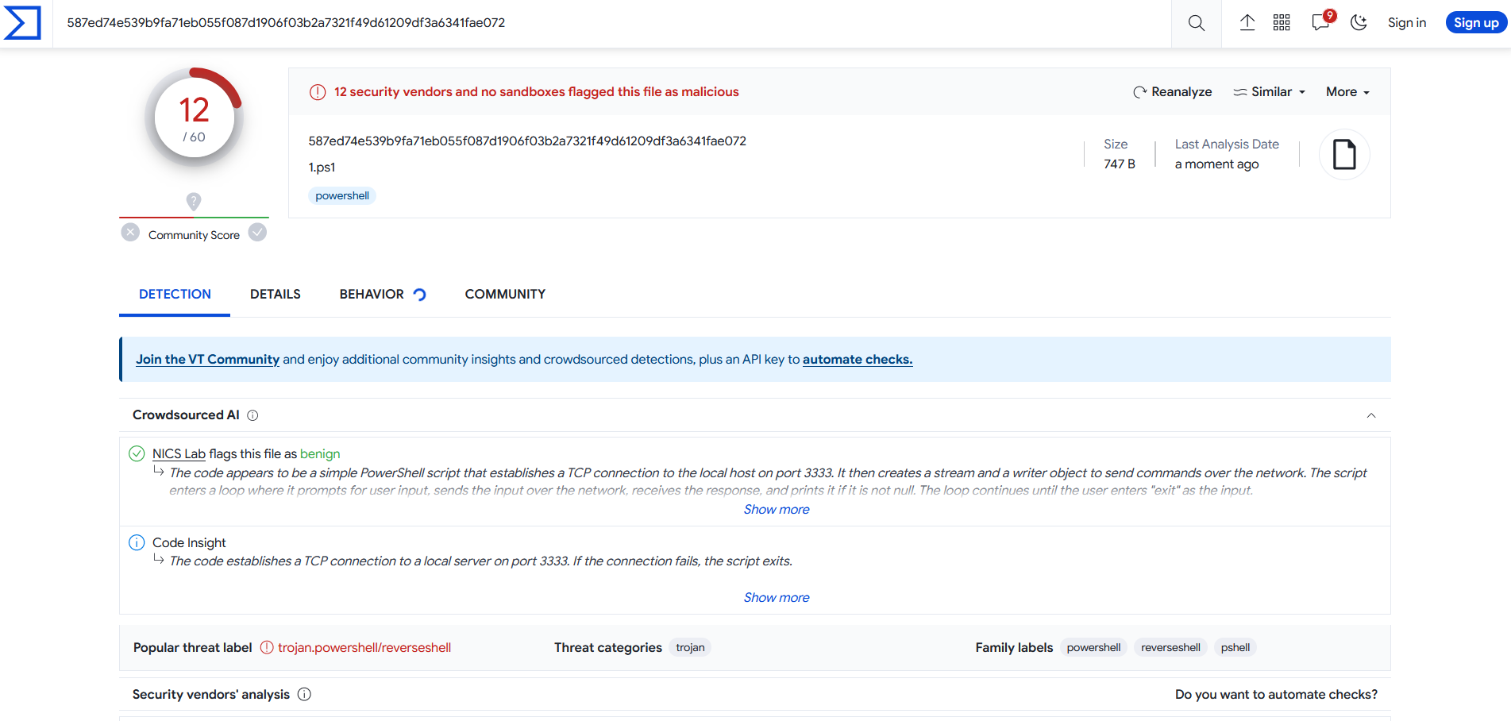Image resolution: width=1511 pixels, height=721 pixels.
Task: Click the BEHAVIOR loading spinner icon
Action: pos(420,295)
